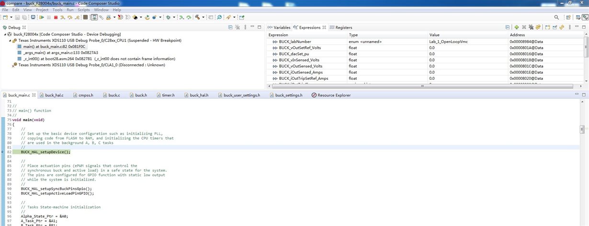Collapse the XDS110 C28xx_CPU1 thread node
The width and height of the screenshot is (589, 226).
click(x=10, y=41)
